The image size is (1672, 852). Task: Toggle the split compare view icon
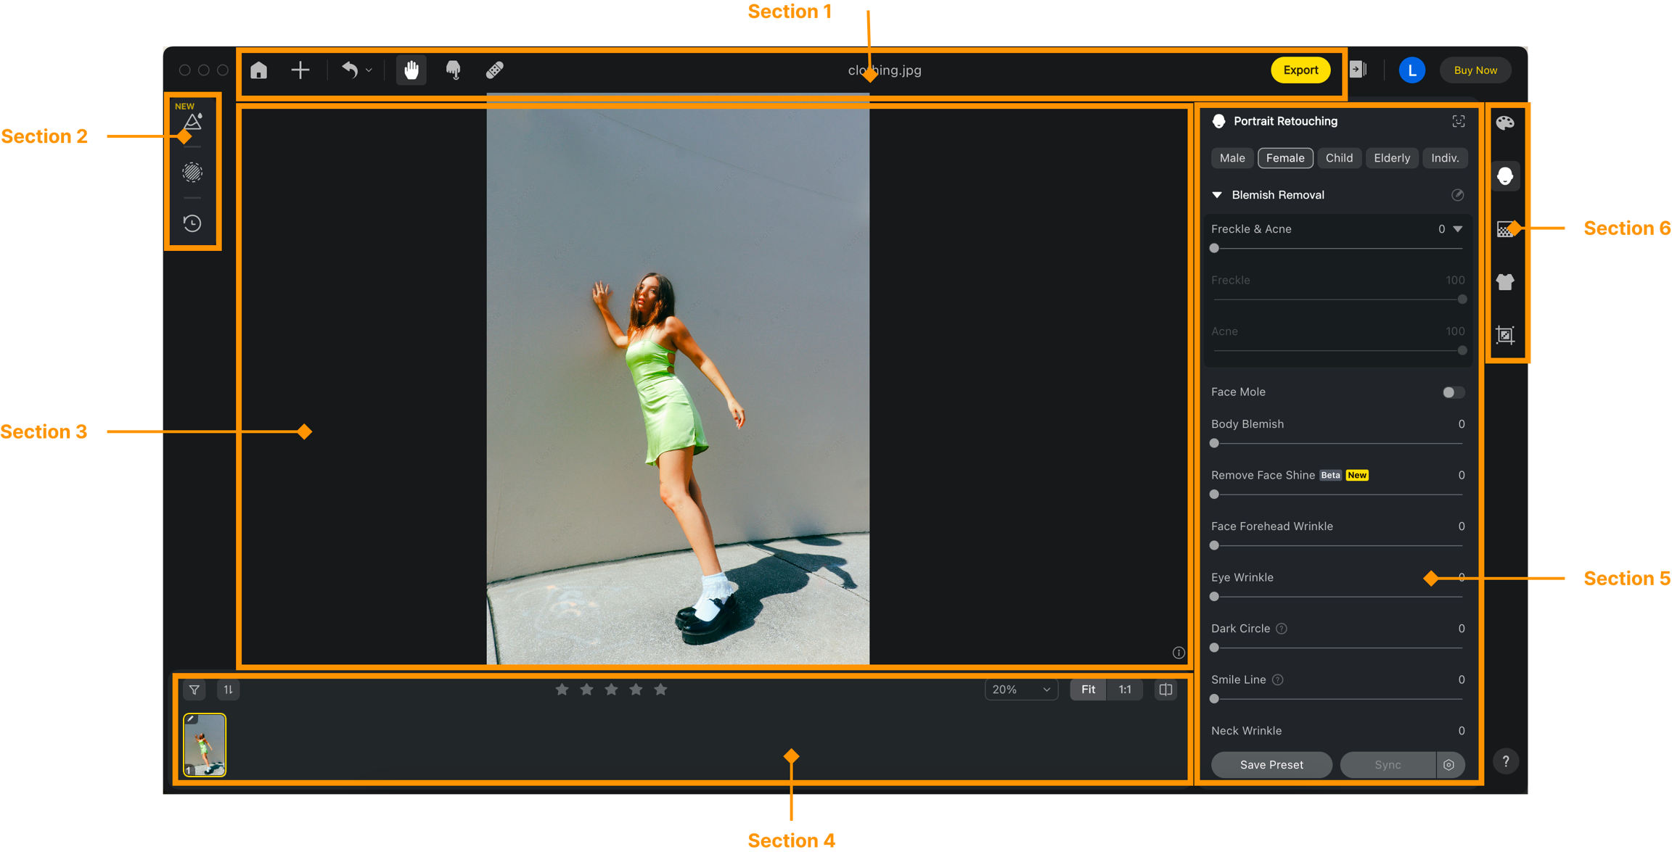(1165, 690)
